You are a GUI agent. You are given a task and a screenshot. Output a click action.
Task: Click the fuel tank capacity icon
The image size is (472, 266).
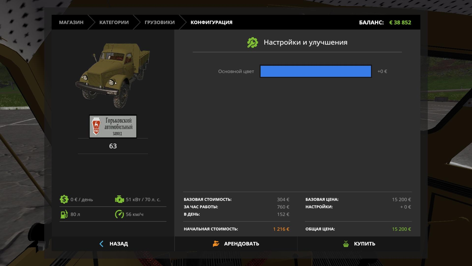click(x=64, y=214)
